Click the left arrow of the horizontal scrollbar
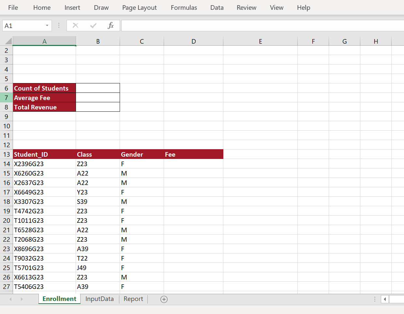This screenshot has height=314, width=404. 385,299
